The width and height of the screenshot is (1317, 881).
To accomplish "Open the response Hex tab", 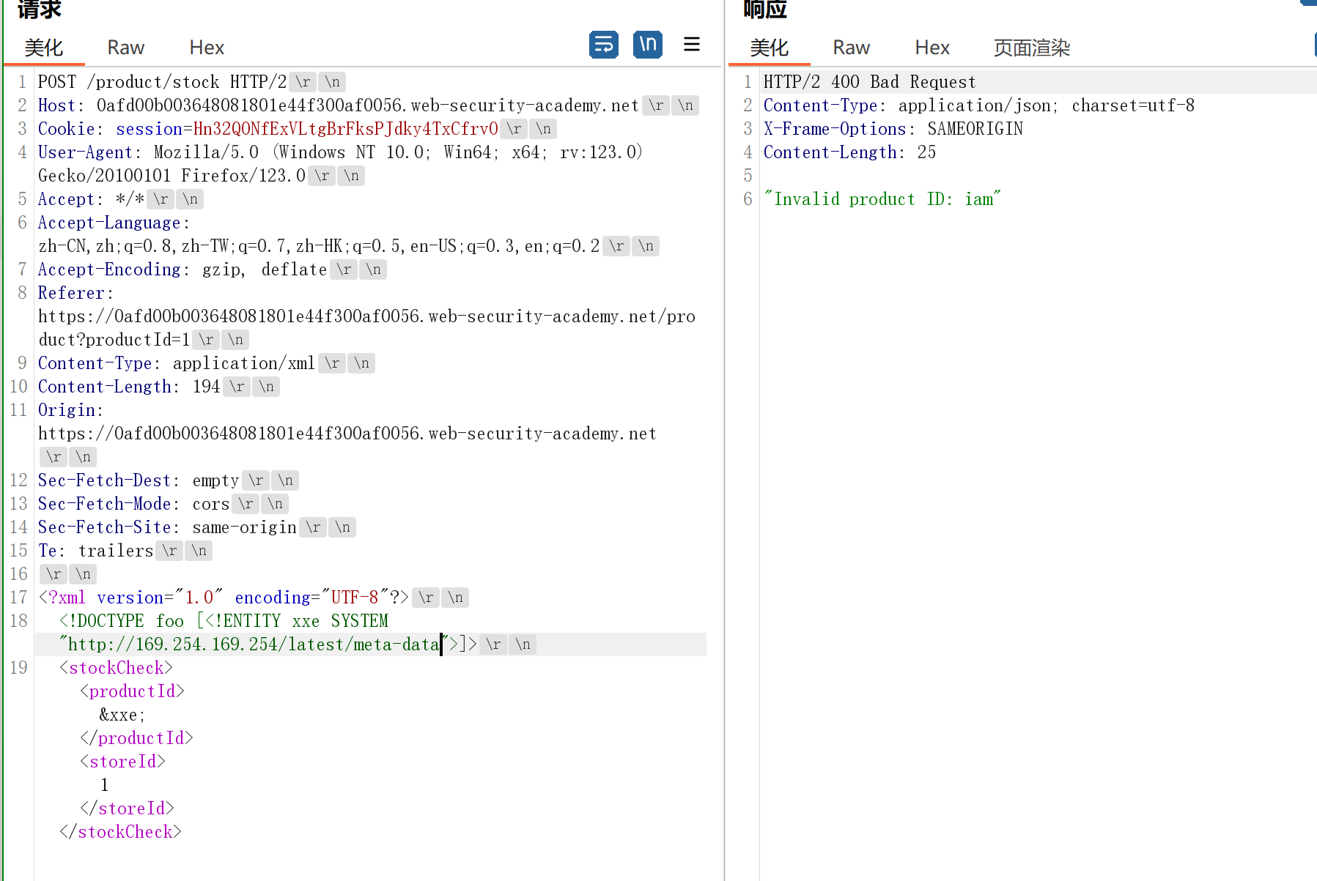I will click(932, 48).
